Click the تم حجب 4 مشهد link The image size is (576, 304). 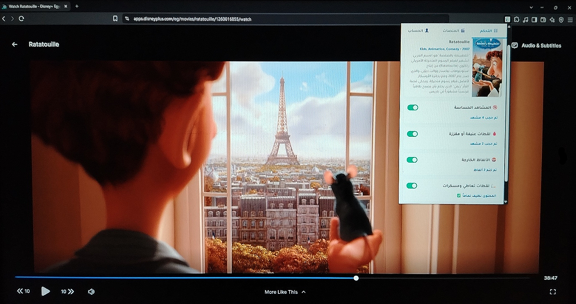(x=484, y=117)
